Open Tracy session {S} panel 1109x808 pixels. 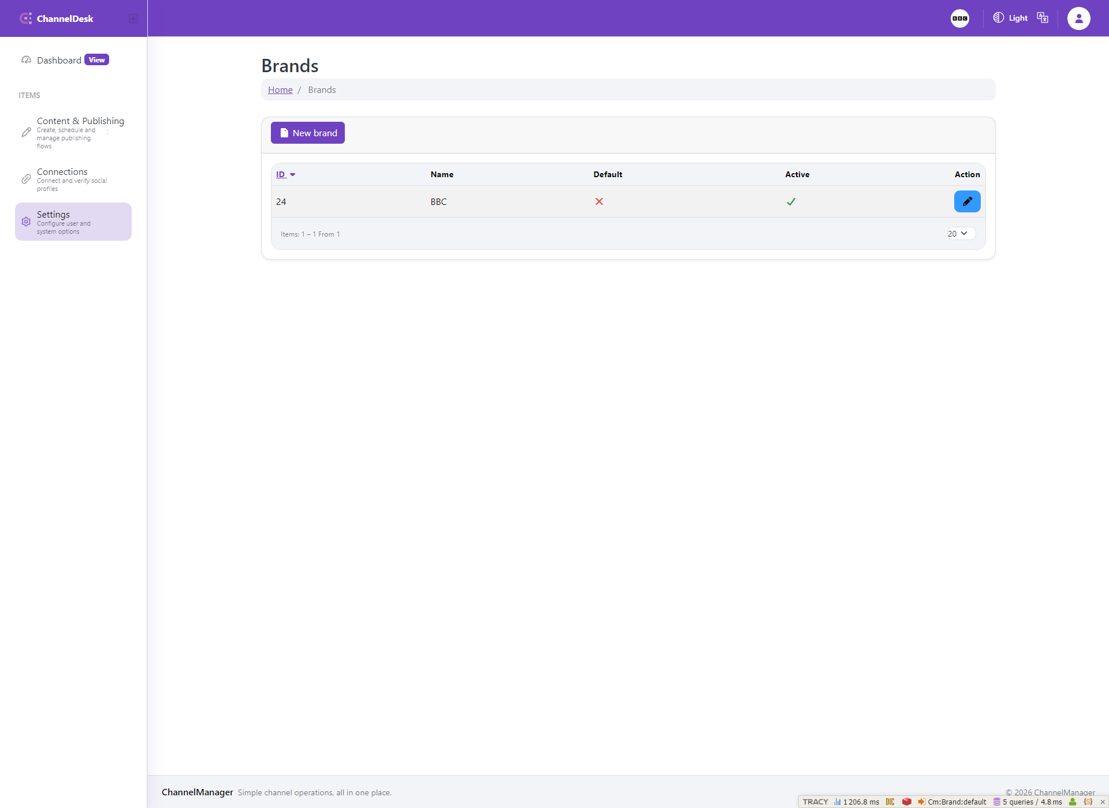click(1088, 802)
